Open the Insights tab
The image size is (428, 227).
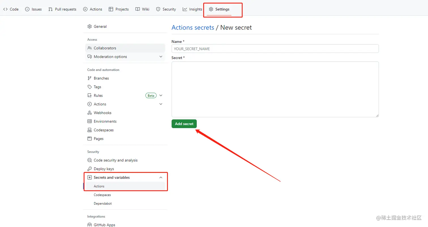coord(192,9)
